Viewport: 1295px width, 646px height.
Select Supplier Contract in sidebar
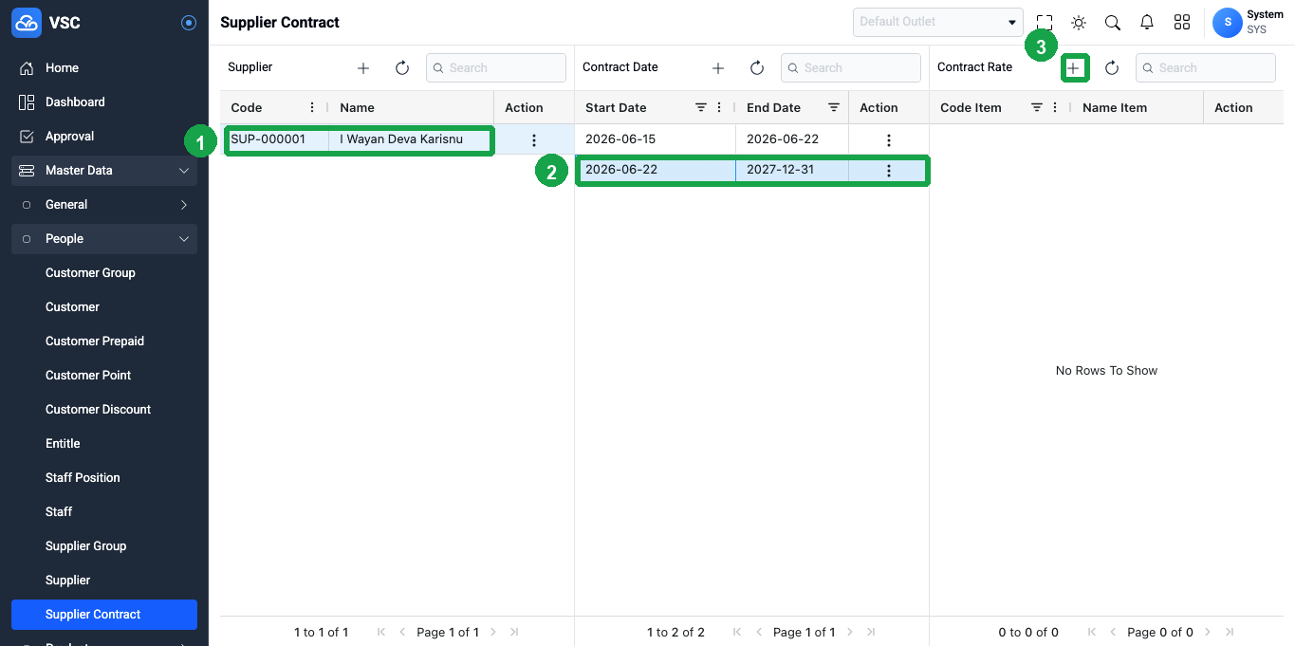tap(104, 615)
